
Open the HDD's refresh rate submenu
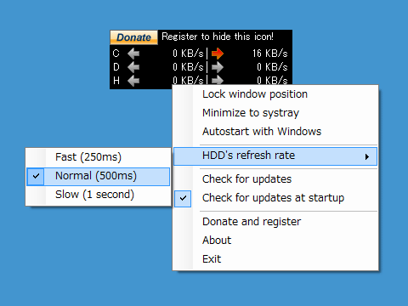tap(275, 156)
